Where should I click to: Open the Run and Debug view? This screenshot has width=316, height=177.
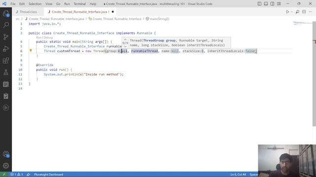(6, 49)
